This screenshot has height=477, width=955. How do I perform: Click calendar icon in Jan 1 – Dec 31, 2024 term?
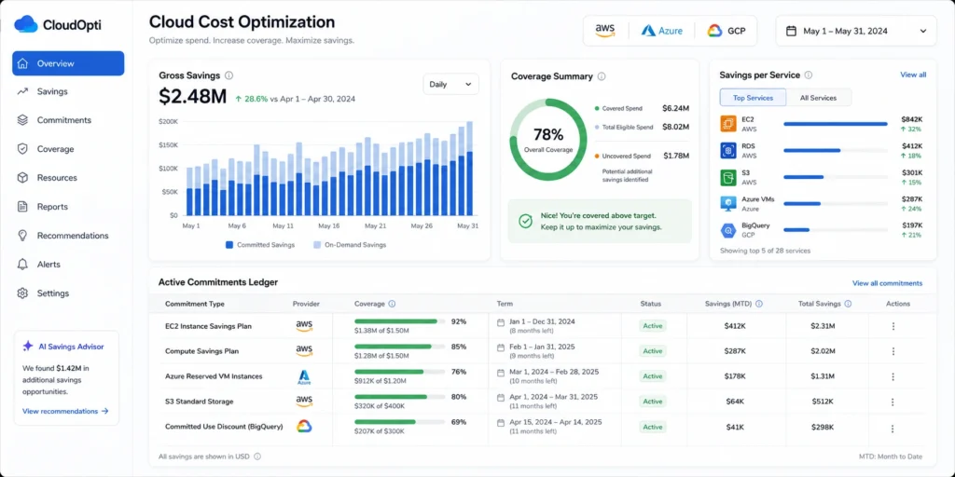coord(501,322)
